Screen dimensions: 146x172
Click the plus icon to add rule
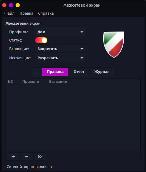(13, 156)
